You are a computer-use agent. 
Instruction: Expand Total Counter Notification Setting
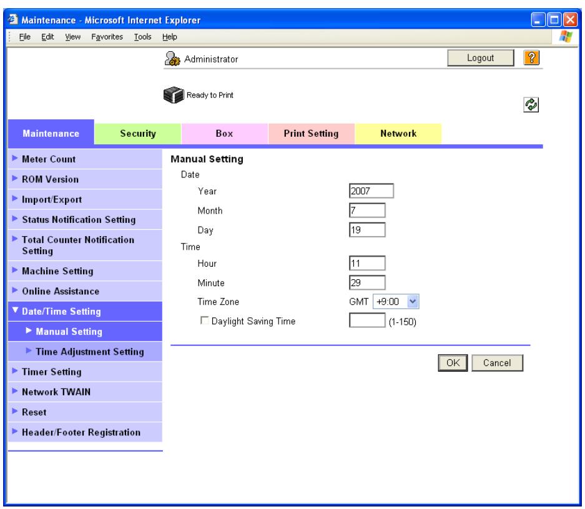[85, 245]
